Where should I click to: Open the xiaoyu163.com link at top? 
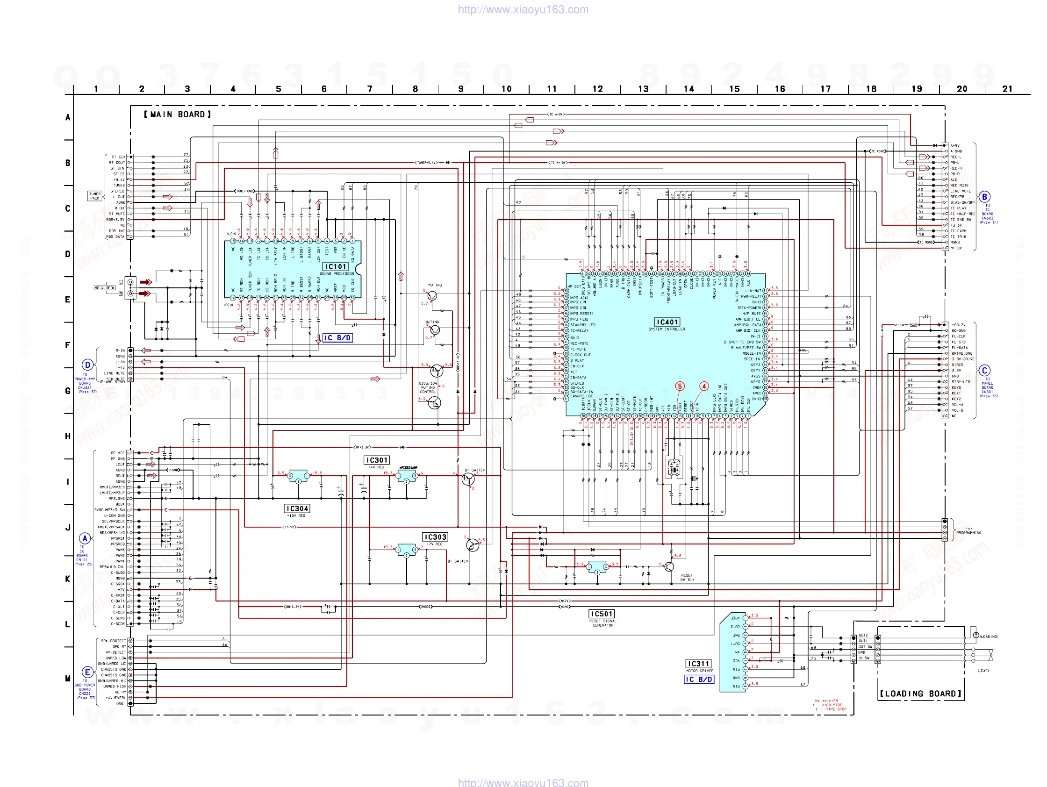tap(523, 9)
